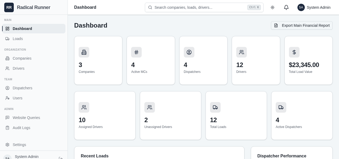Click the Dispatchers card user-circle icon

(189, 52)
